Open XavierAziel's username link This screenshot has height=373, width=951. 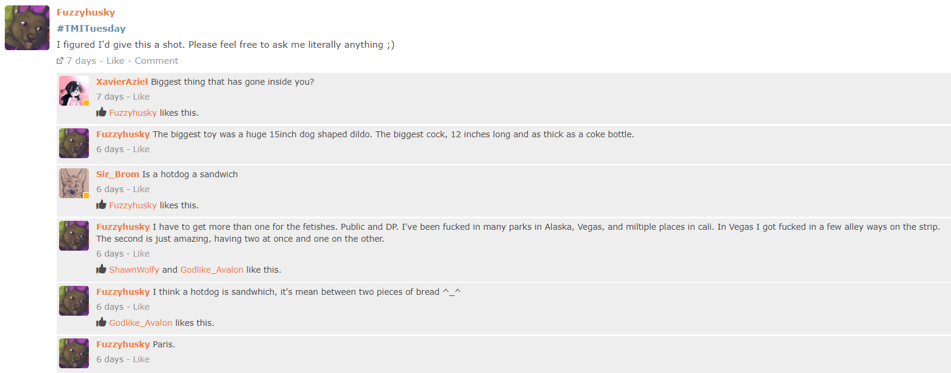(x=122, y=82)
